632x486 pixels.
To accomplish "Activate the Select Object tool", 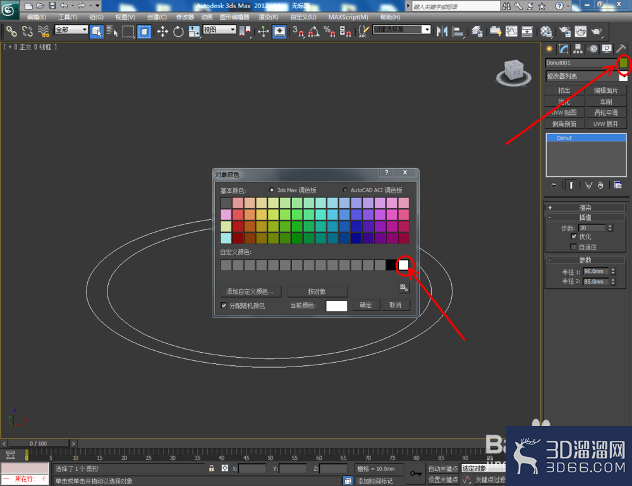I will tap(97, 32).
